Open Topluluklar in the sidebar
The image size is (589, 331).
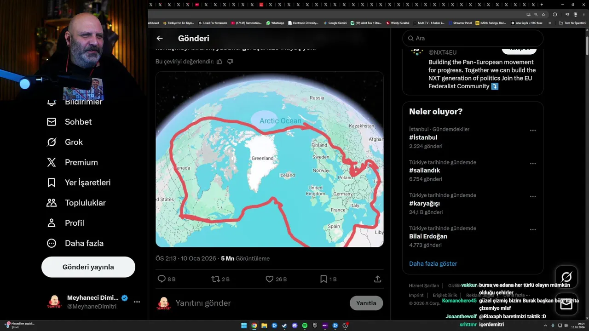pyautogui.click(x=76, y=203)
